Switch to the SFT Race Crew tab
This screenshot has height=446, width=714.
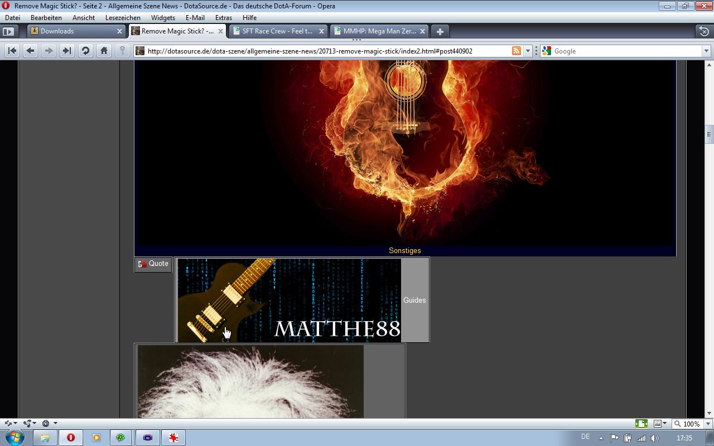click(277, 31)
